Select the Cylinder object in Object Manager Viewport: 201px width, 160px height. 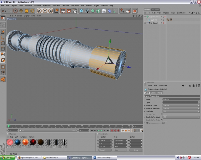pyautogui.click(x=154, y=20)
